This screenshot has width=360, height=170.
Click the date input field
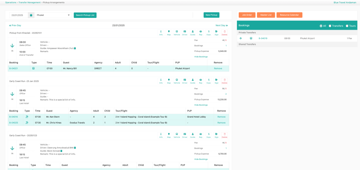[x=18, y=15]
